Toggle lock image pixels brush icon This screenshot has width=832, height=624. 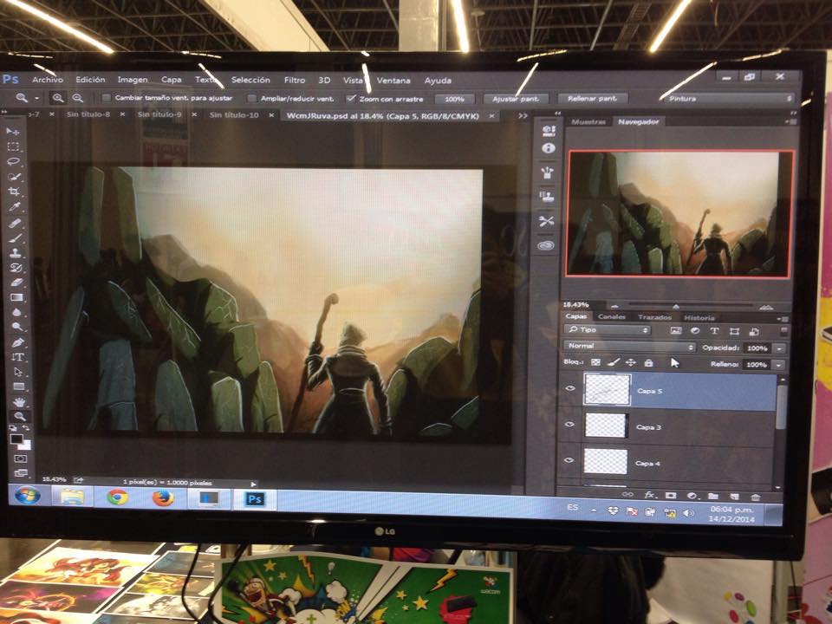click(613, 362)
